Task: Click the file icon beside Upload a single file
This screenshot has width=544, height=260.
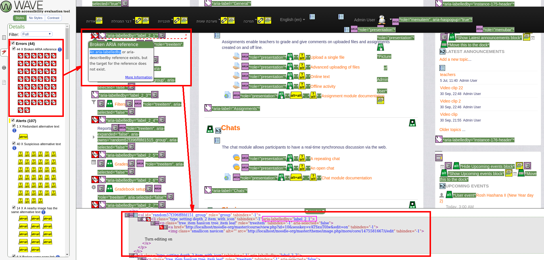Action: coord(236,56)
